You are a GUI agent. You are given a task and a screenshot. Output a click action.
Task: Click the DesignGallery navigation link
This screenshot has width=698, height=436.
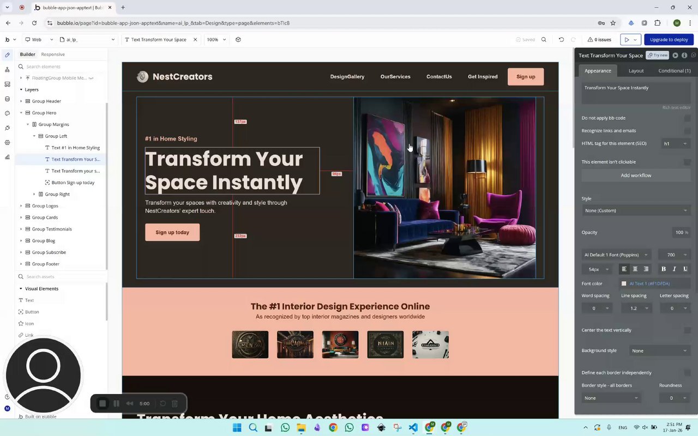[x=347, y=77]
